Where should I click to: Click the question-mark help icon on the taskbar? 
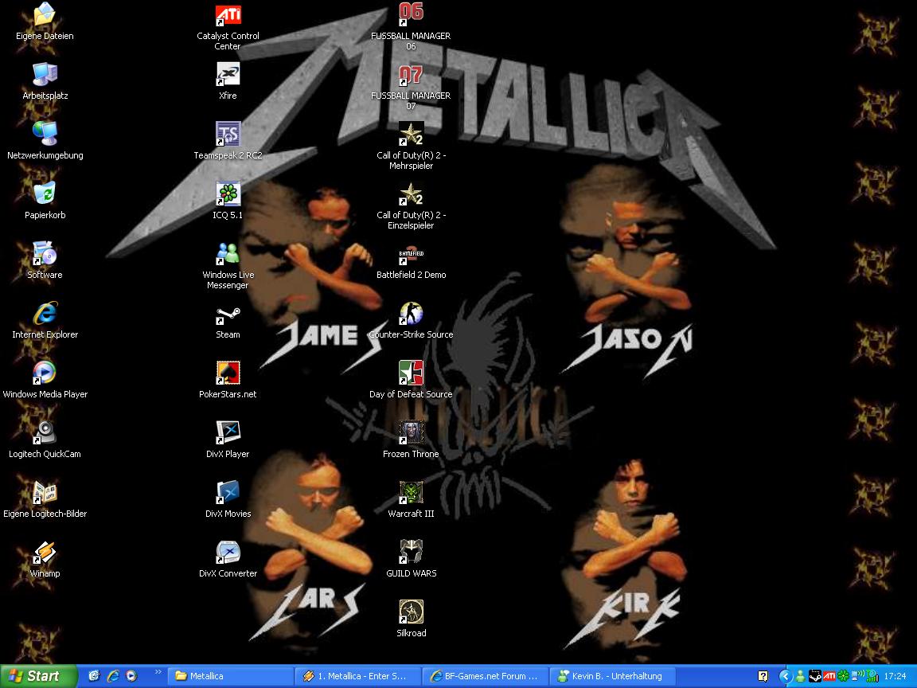coord(763,676)
